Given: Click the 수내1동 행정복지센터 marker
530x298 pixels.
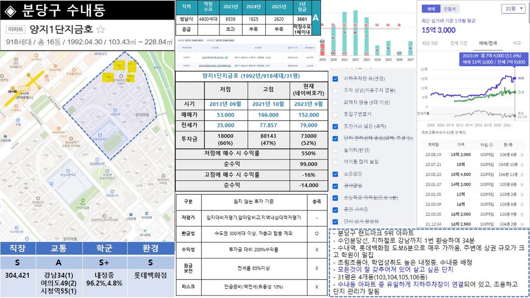Looking at the screenshot, I should 107,171.
